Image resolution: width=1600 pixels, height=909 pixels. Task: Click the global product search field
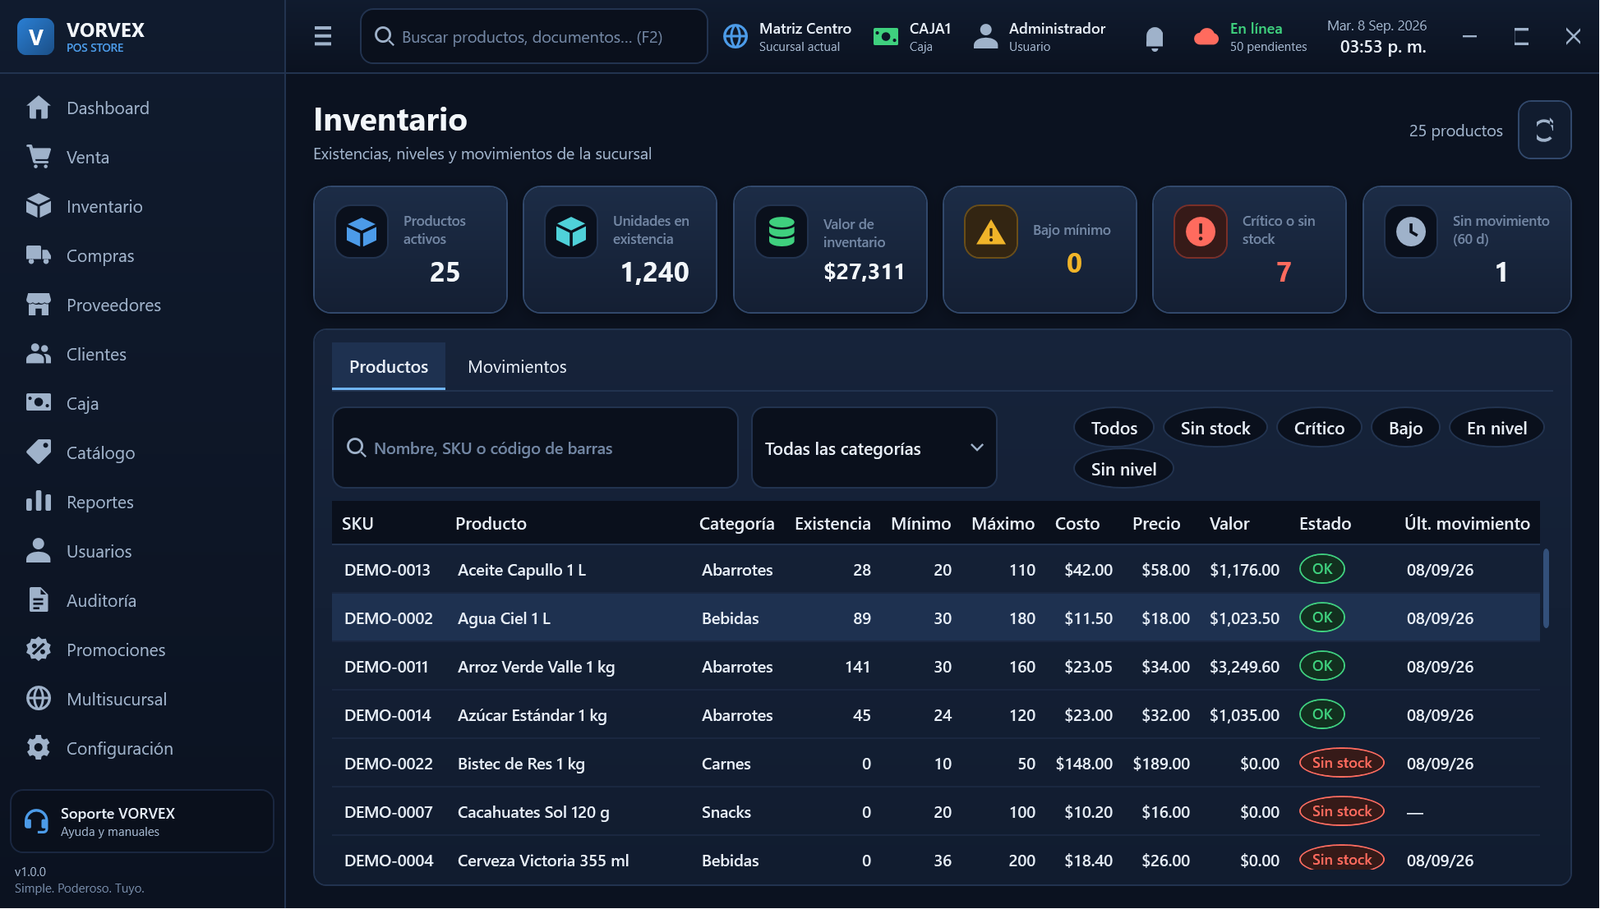534,36
